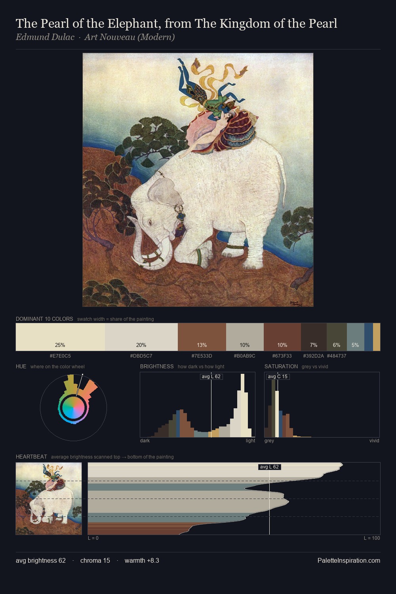This screenshot has height=594, width=396.
Task: Open the small Heartbeat painting thumbnail
Action: (49, 499)
